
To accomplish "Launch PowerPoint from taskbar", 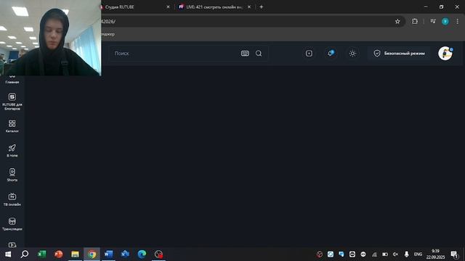I will pos(58,254).
